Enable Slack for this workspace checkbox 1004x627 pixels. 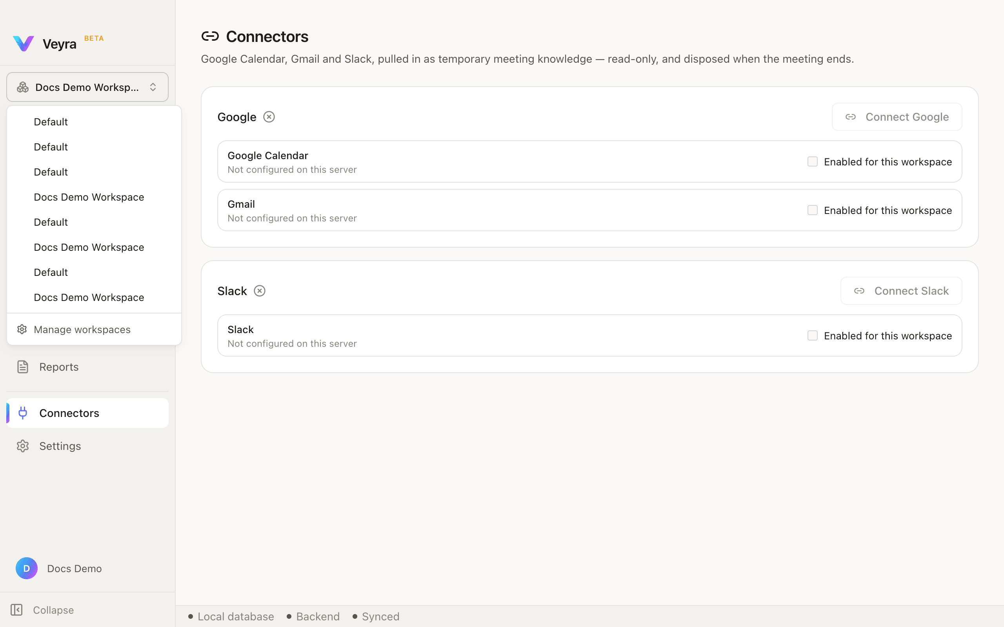(x=812, y=335)
